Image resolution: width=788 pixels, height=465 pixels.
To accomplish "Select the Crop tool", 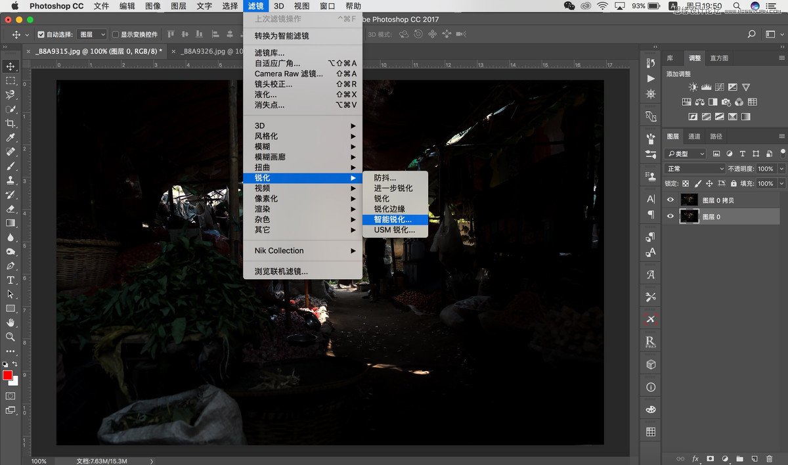I will click(x=11, y=123).
